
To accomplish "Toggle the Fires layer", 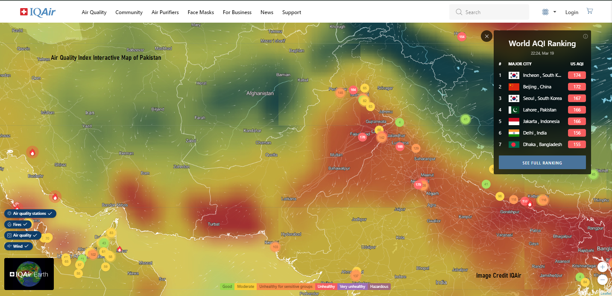I will (x=18, y=224).
